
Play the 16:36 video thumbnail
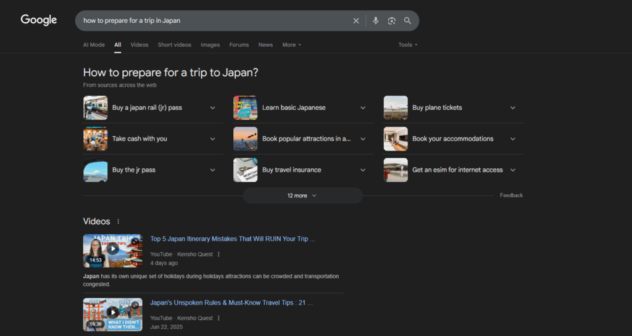(x=112, y=314)
